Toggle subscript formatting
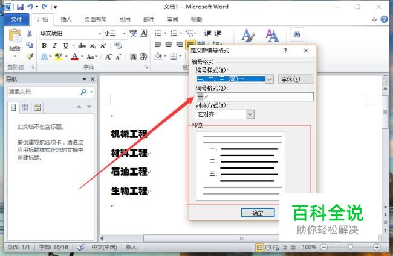The width and height of the screenshot is (393, 256). coord(93,45)
